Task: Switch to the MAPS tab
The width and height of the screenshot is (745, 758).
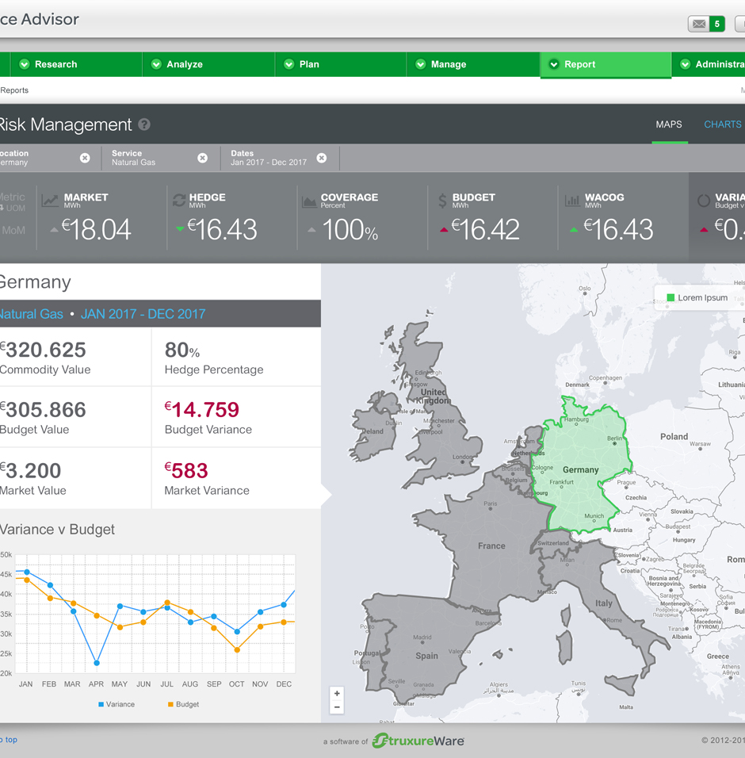Action: click(669, 124)
